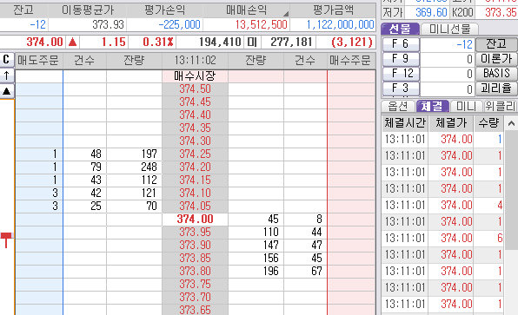This screenshot has height=315, width=518.
Task: Click scroll-up arrow of trades list
Action: pos(511,124)
